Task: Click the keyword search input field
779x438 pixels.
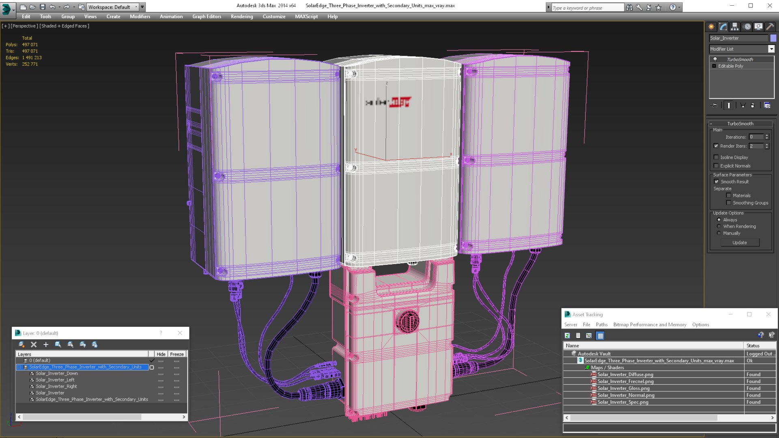Action: pyautogui.click(x=587, y=7)
